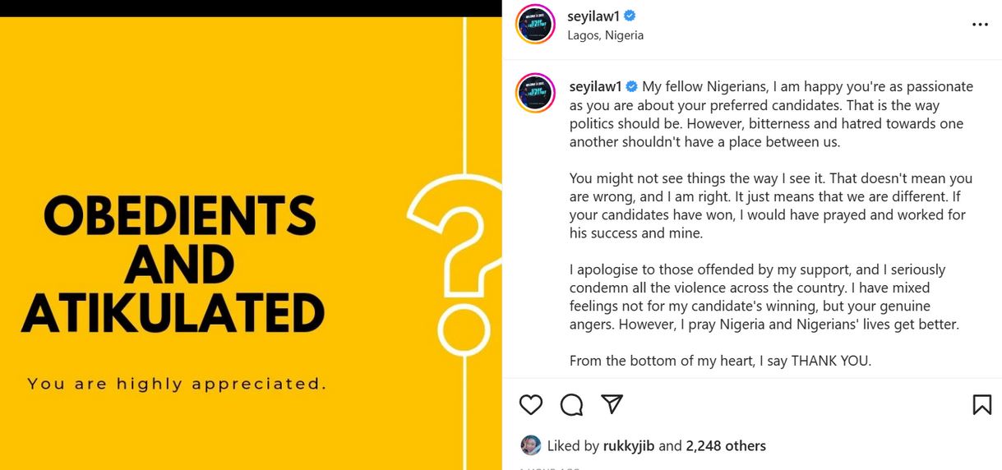Open the three-dot more options menu
The height and width of the screenshot is (470, 1002).
[x=980, y=25]
